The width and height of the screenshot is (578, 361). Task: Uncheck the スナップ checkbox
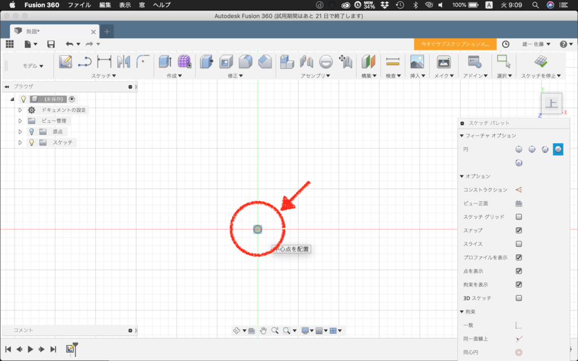click(519, 230)
